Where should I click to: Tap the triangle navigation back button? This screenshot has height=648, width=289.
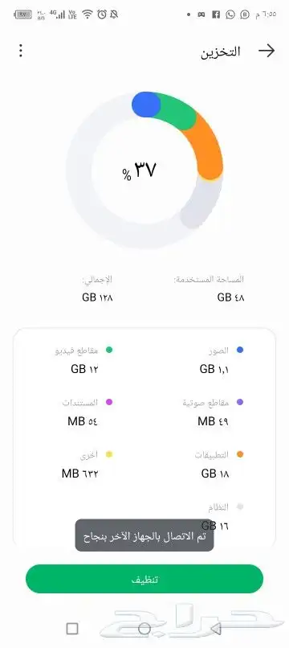[x=215, y=629]
